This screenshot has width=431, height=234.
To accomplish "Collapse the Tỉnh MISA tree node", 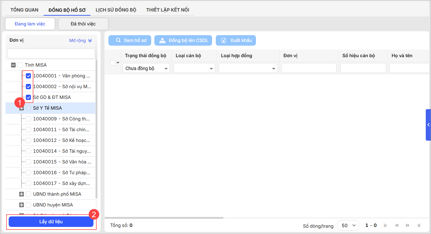I will click(13, 65).
